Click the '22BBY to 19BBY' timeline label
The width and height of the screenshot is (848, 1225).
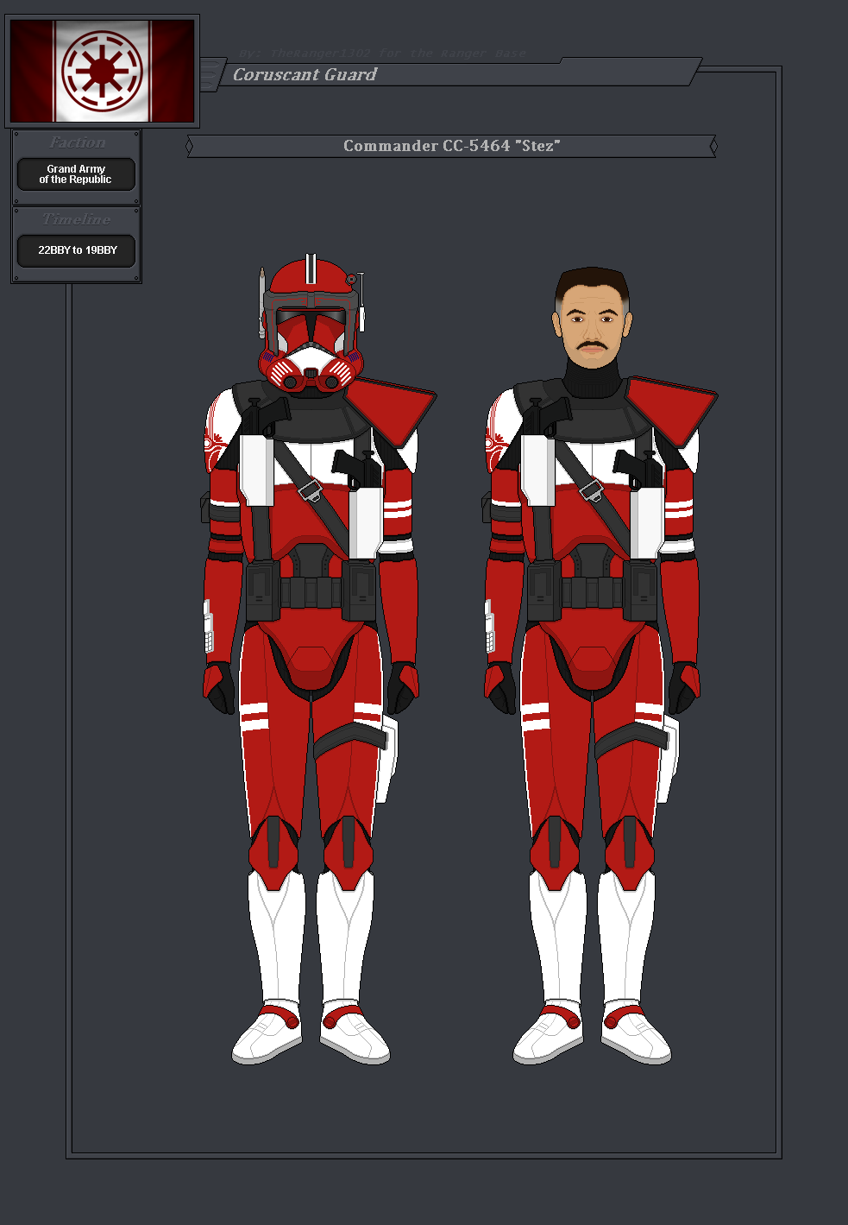[77, 250]
